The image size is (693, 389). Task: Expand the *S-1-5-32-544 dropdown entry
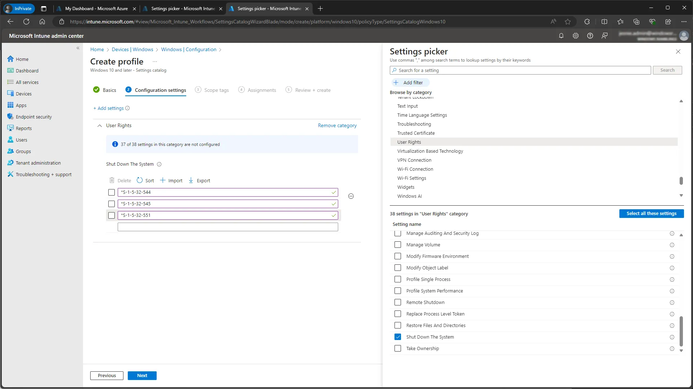tap(334, 192)
